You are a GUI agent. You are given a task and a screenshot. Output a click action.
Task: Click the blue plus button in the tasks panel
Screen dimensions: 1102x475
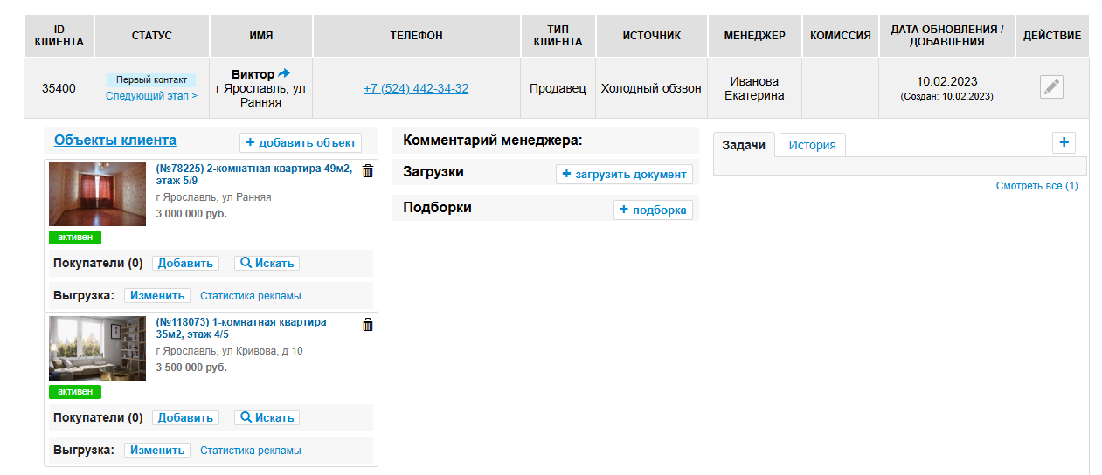pos(1064,142)
